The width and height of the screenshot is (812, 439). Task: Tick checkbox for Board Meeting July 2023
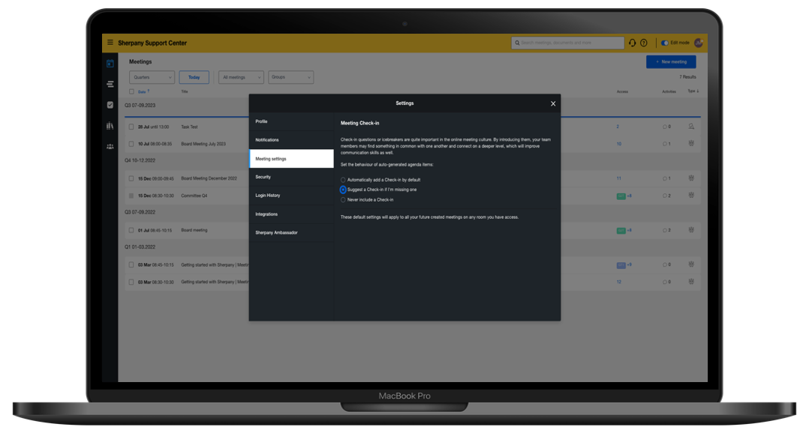(131, 144)
